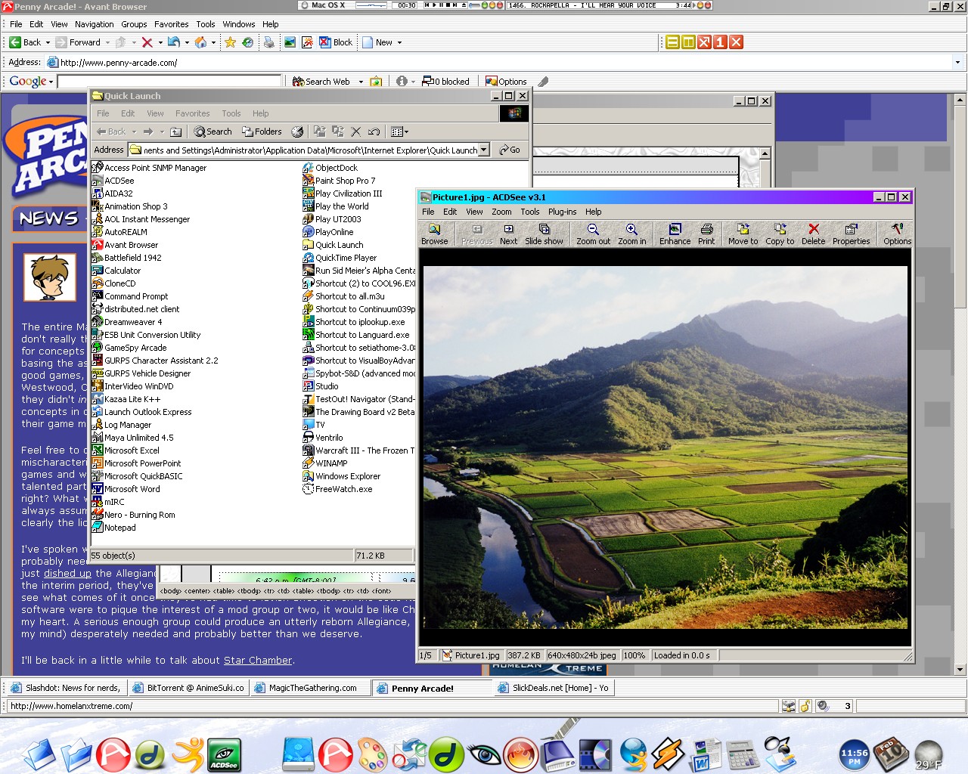Click the Avant Browser Back button
Viewport: 968px width, 774px height.
[26, 42]
